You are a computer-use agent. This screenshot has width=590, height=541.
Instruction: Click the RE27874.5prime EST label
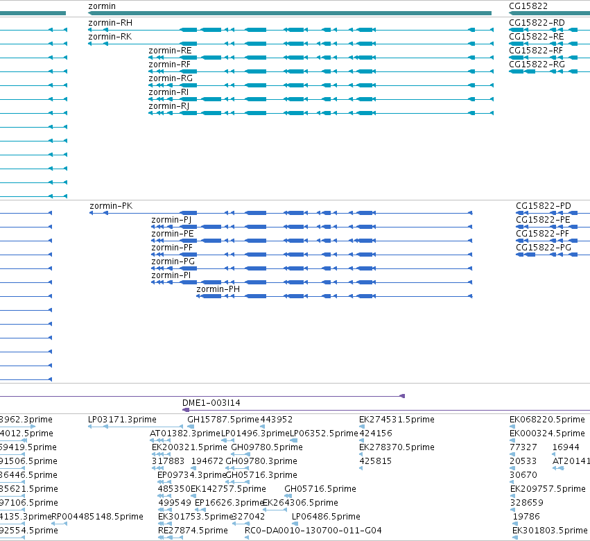[x=193, y=531]
